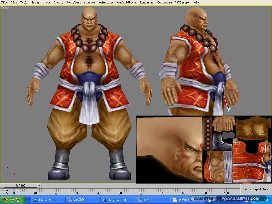
Task: Open the Tools menu
Action: [x=24, y=2]
